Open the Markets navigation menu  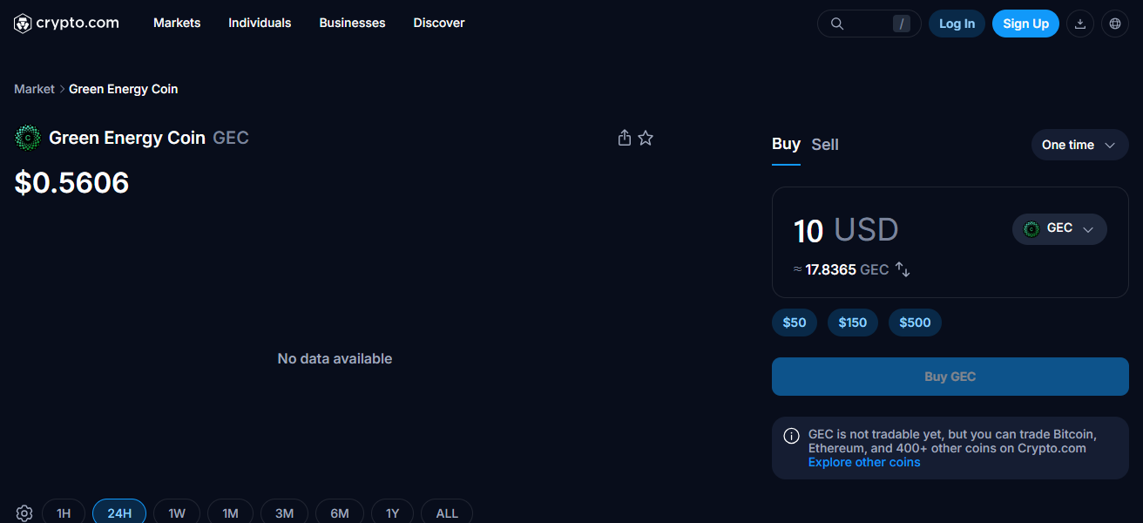[177, 23]
